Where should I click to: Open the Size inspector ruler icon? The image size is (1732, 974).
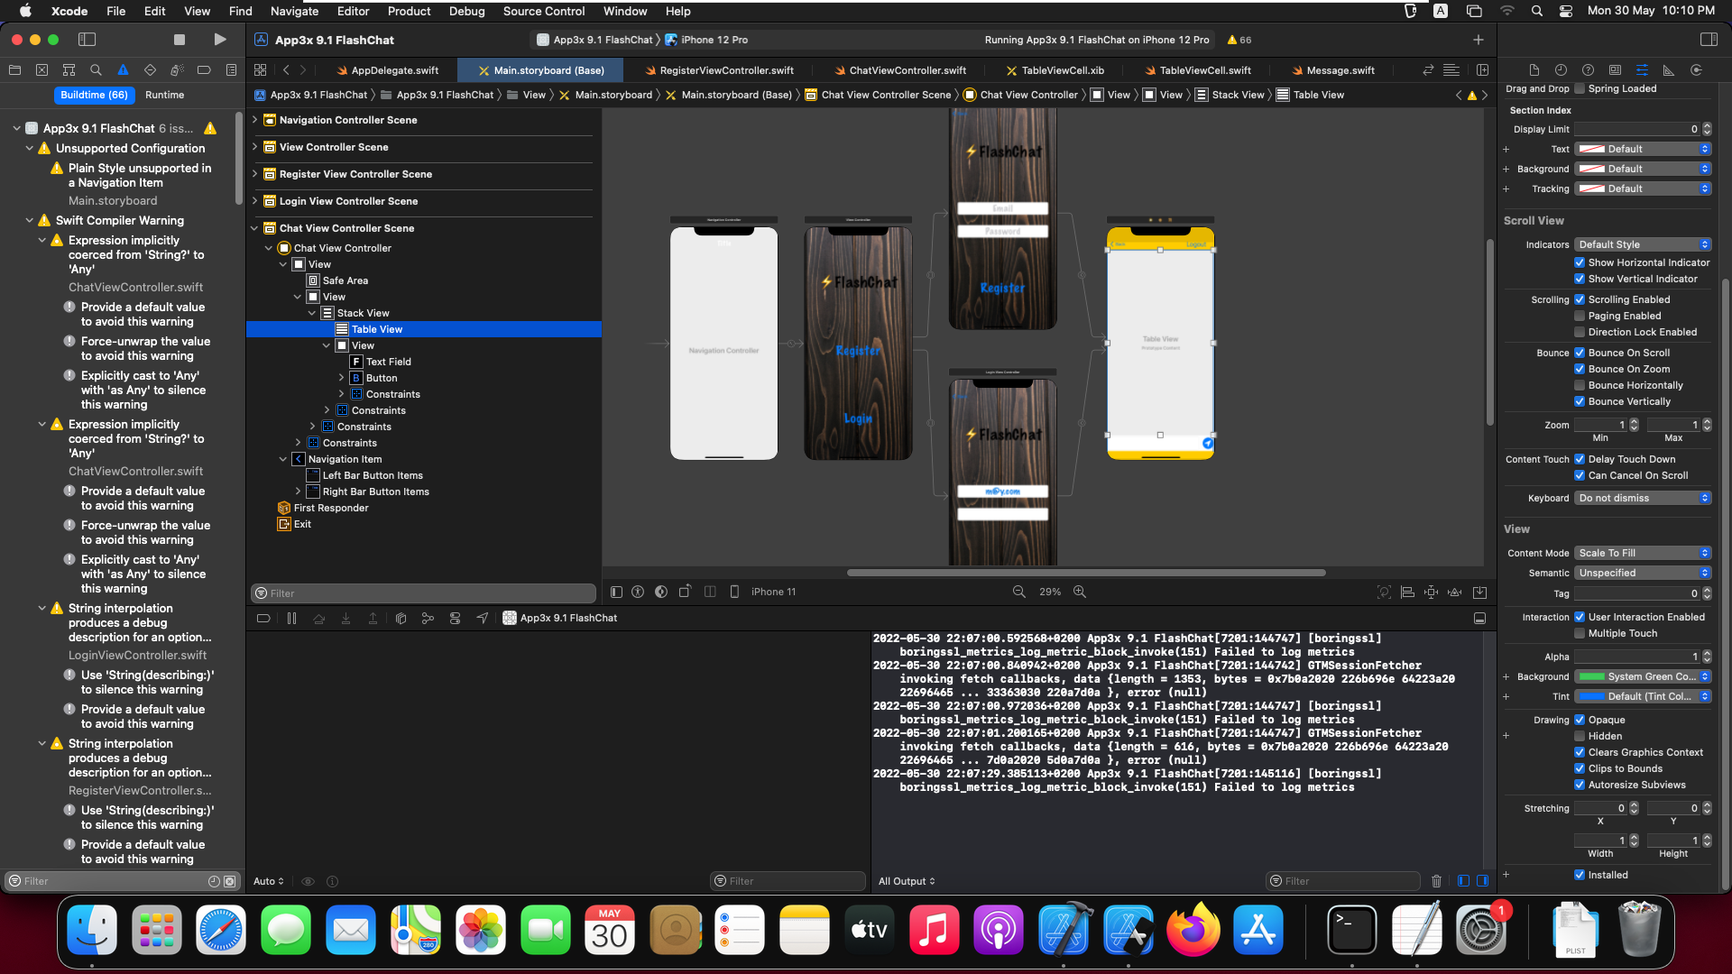[1669, 69]
